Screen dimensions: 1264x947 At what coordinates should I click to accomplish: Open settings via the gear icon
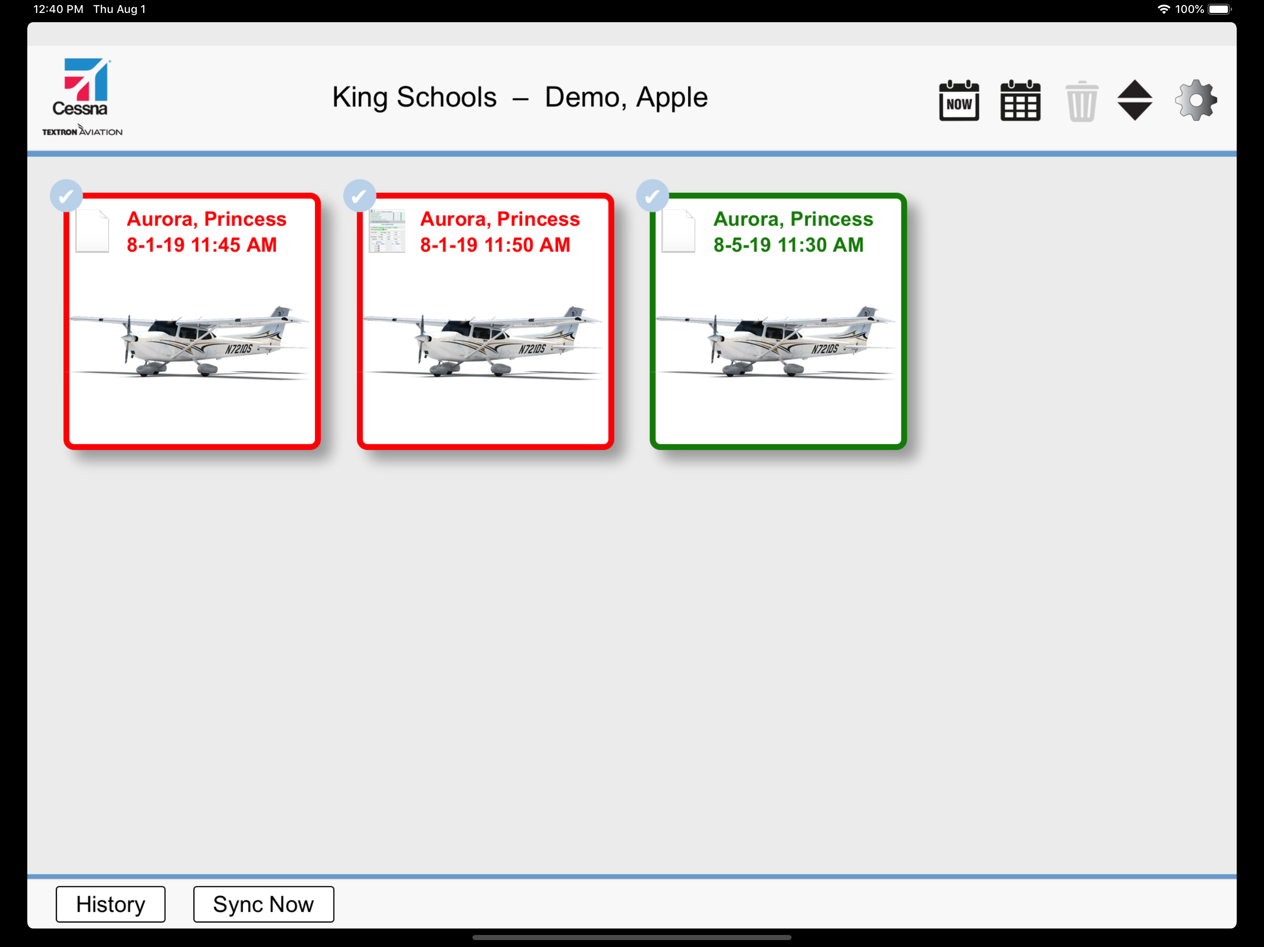click(x=1196, y=100)
